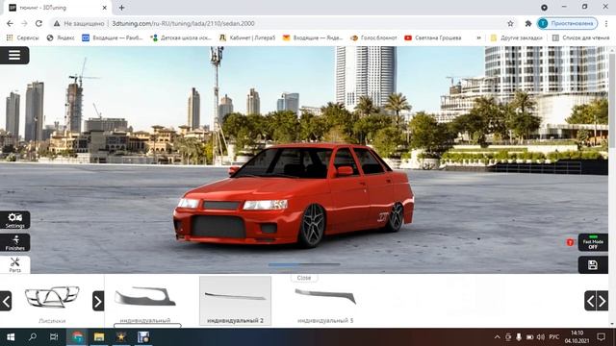Reload the page
The height and width of the screenshot is (346, 616).
[x=38, y=23]
